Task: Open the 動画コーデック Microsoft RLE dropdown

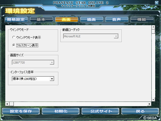Action: pyautogui.click(x=91, y=36)
